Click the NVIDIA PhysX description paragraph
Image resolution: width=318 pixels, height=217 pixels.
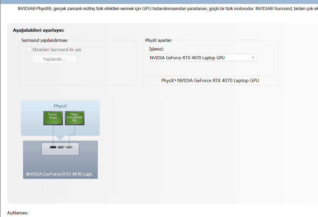168,9
